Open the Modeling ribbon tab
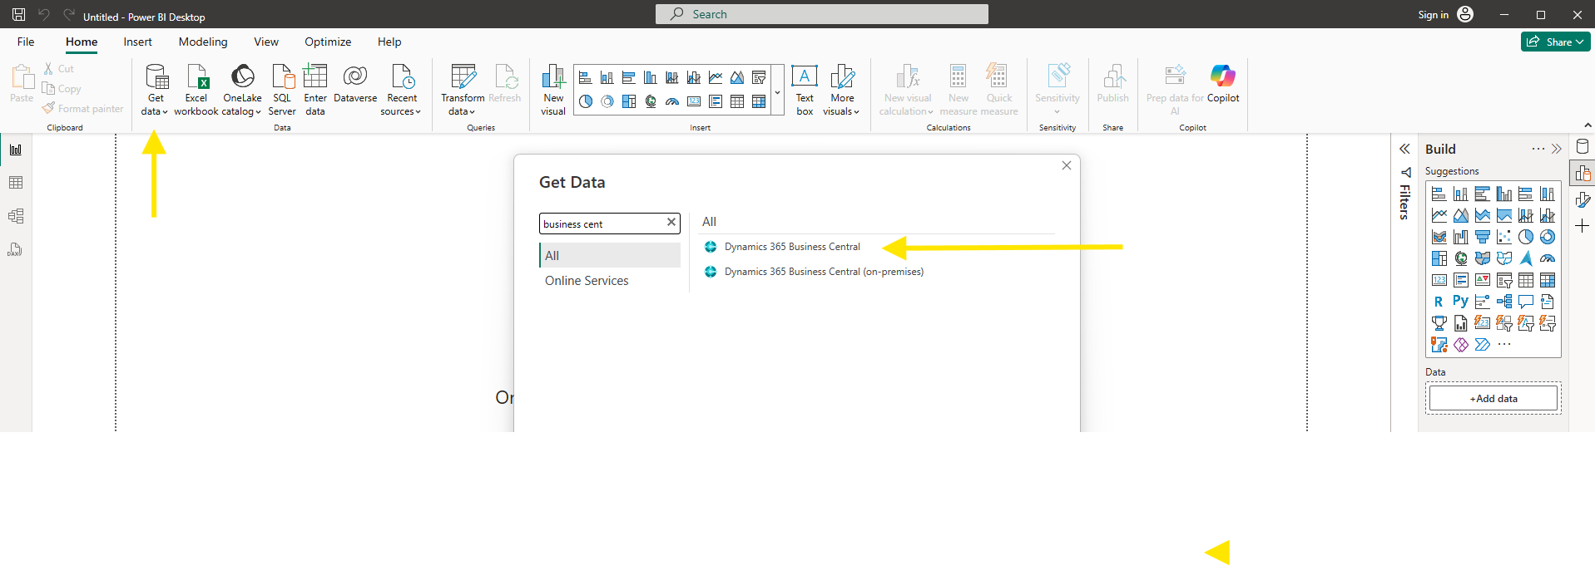This screenshot has width=1595, height=565. pyautogui.click(x=202, y=42)
